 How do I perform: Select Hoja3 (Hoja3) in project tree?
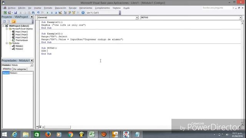22,38
